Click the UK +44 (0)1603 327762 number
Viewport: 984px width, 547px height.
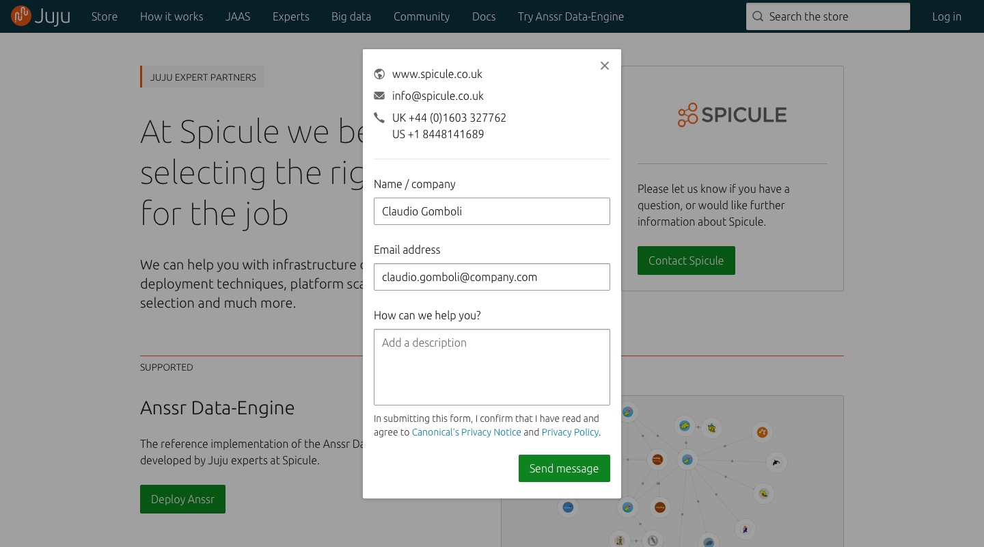(449, 118)
